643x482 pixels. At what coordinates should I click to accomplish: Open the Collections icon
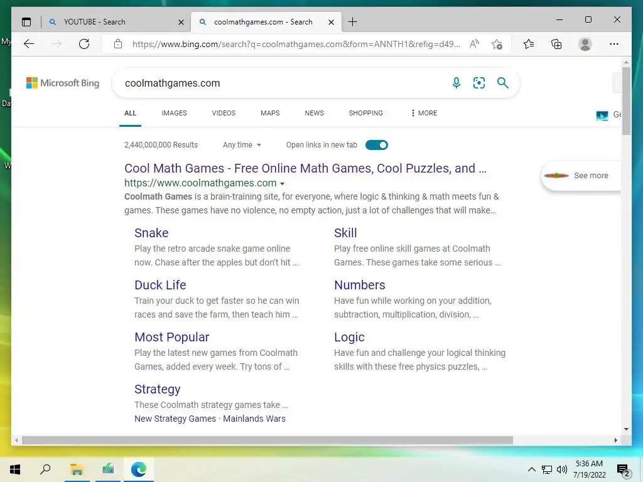(556, 44)
